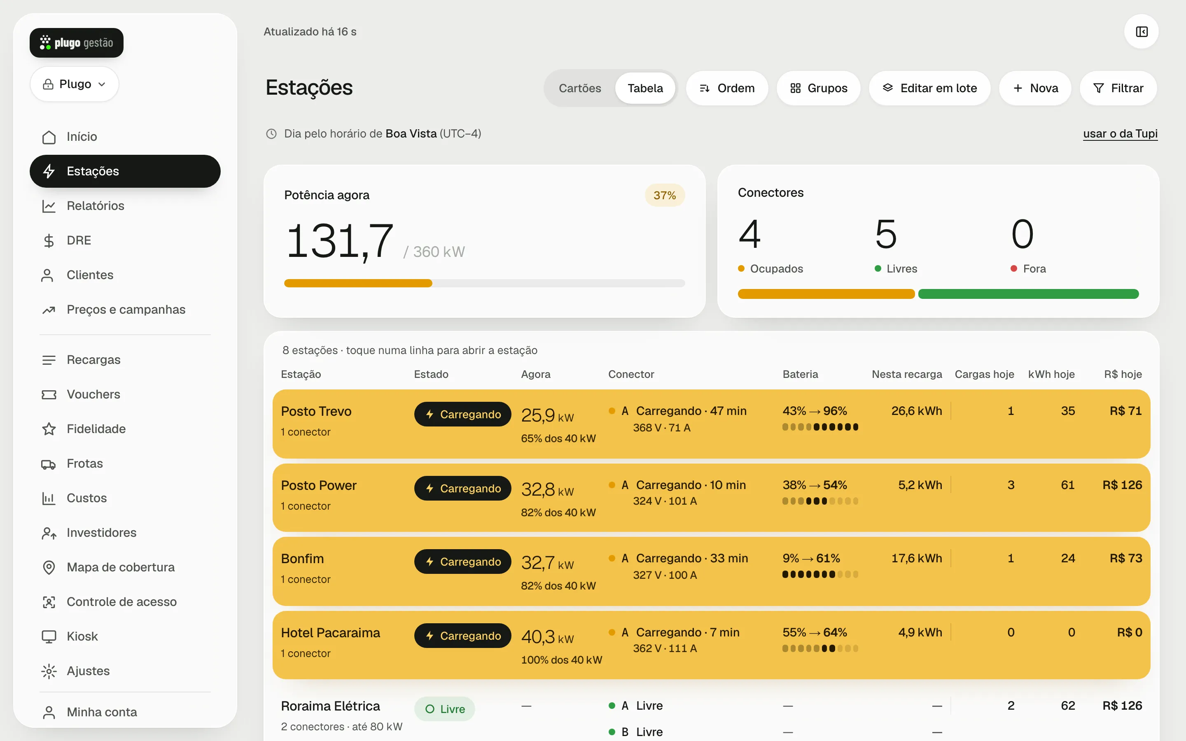Viewport: 1186px width, 741px height.
Task: Click the Carregando badge for Bonfim
Action: 462,562
